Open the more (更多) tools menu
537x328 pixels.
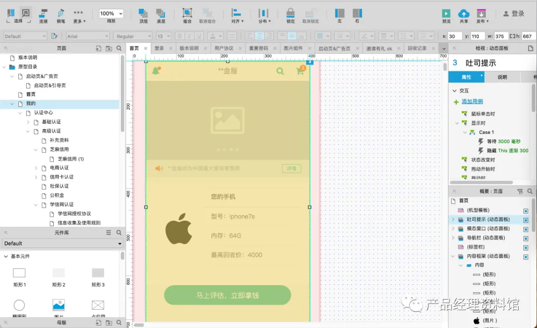click(79, 16)
